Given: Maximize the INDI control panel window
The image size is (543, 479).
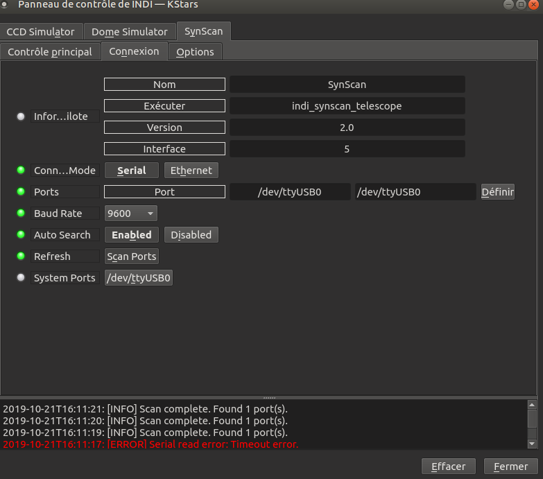Looking at the screenshot, I should (521, 4).
